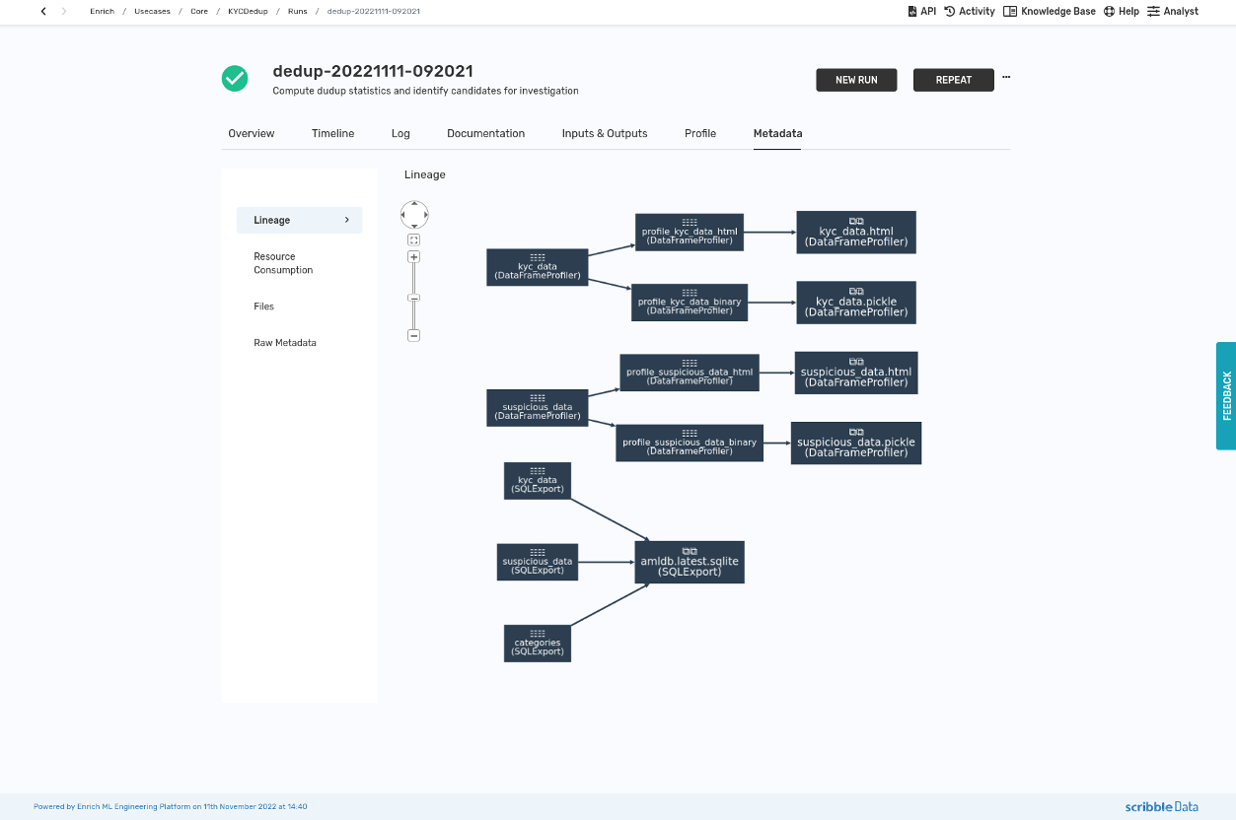Switch to the Timeline tab

pyautogui.click(x=332, y=133)
